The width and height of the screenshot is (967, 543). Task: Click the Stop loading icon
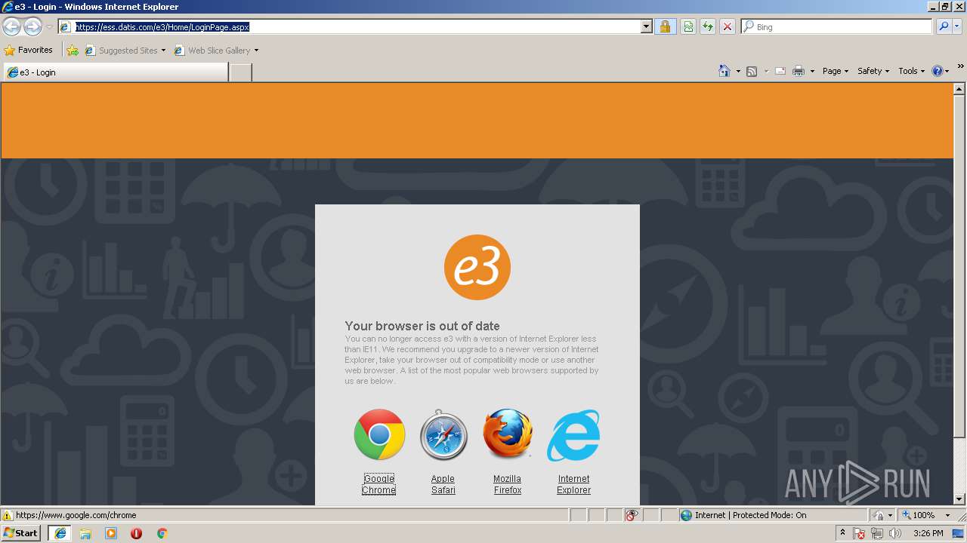tap(728, 26)
